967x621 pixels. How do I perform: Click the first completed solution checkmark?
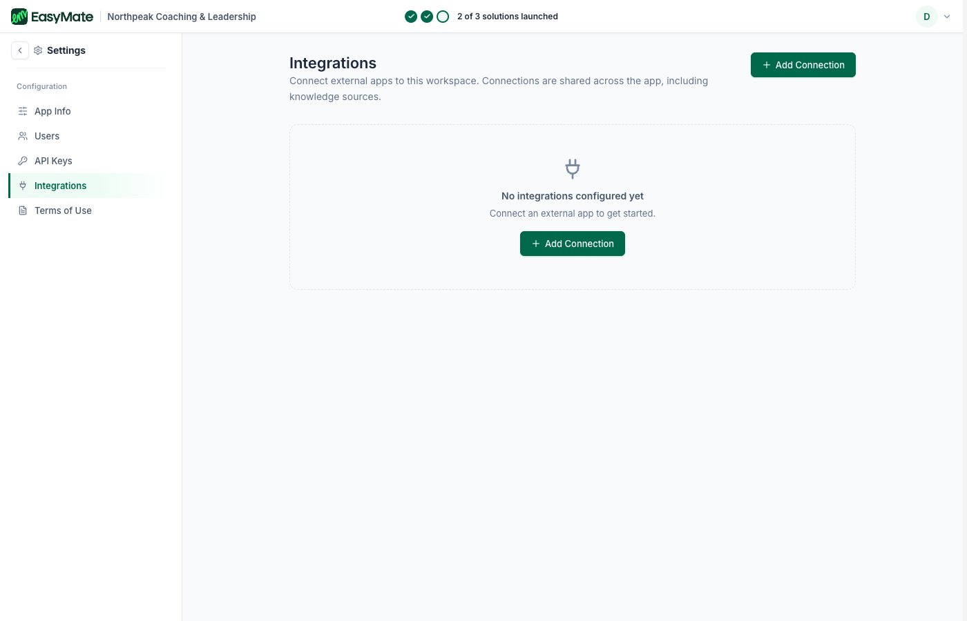click(411, 17)
